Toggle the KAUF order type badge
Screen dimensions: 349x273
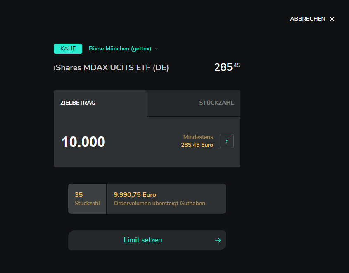pos(68,49)
